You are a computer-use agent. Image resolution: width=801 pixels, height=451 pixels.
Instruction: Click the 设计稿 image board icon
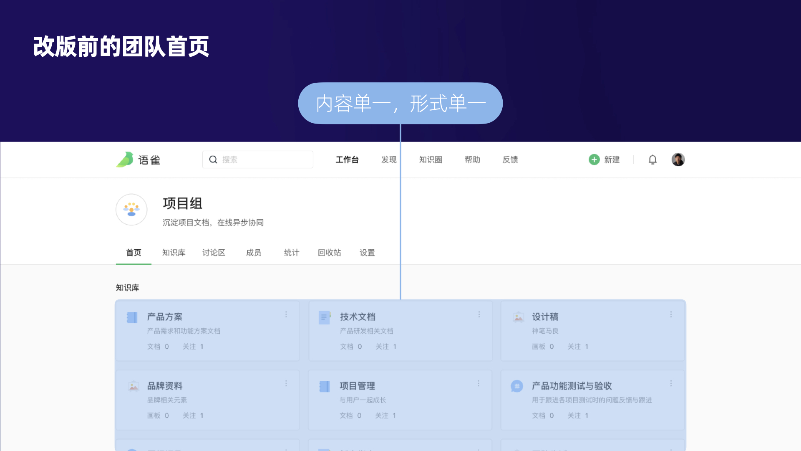[x=518, y=317]
